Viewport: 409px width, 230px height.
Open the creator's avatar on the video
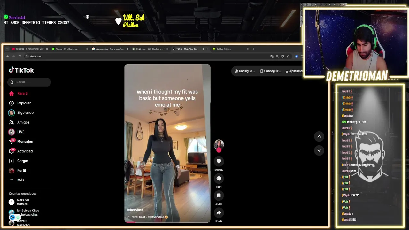tap(219, 144)
